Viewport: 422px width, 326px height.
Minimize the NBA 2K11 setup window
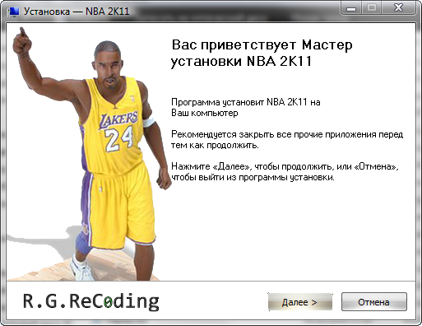click(350, 7)
